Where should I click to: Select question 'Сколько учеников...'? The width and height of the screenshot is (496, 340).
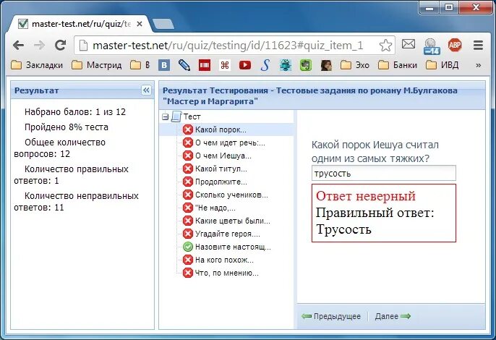coord(227,195)
